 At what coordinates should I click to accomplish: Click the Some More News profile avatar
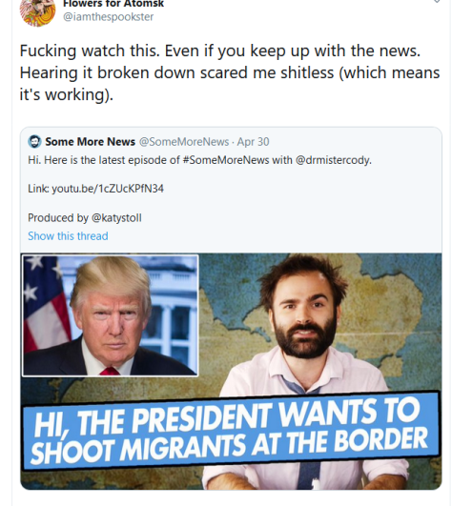pos(34,142)
